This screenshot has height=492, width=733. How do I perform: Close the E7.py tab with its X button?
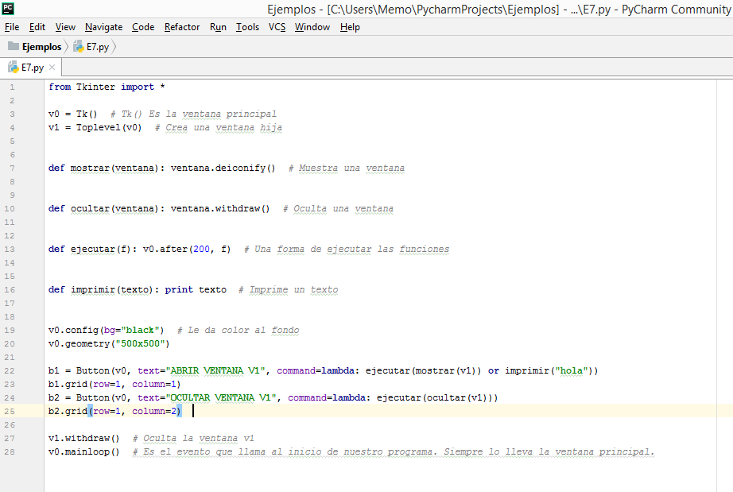(52, 67)
